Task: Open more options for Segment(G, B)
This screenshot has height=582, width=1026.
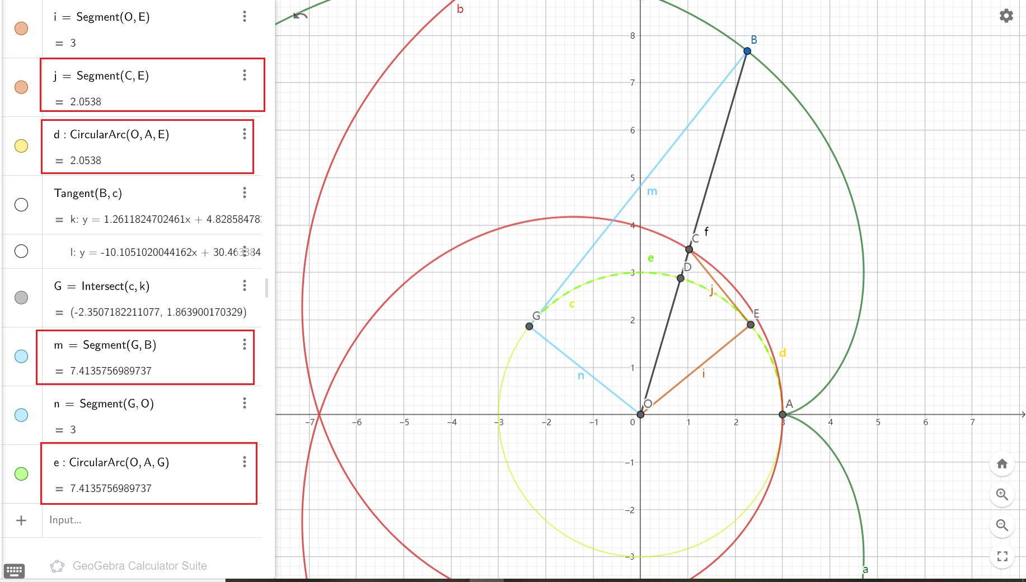Action: 245,345
